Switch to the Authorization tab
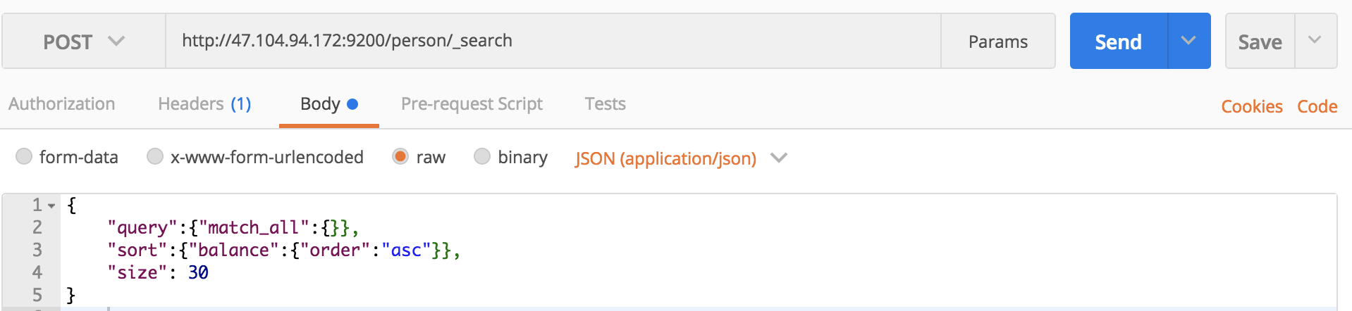The height and width of the screenshot is (311, 1352). coord(62,104)
